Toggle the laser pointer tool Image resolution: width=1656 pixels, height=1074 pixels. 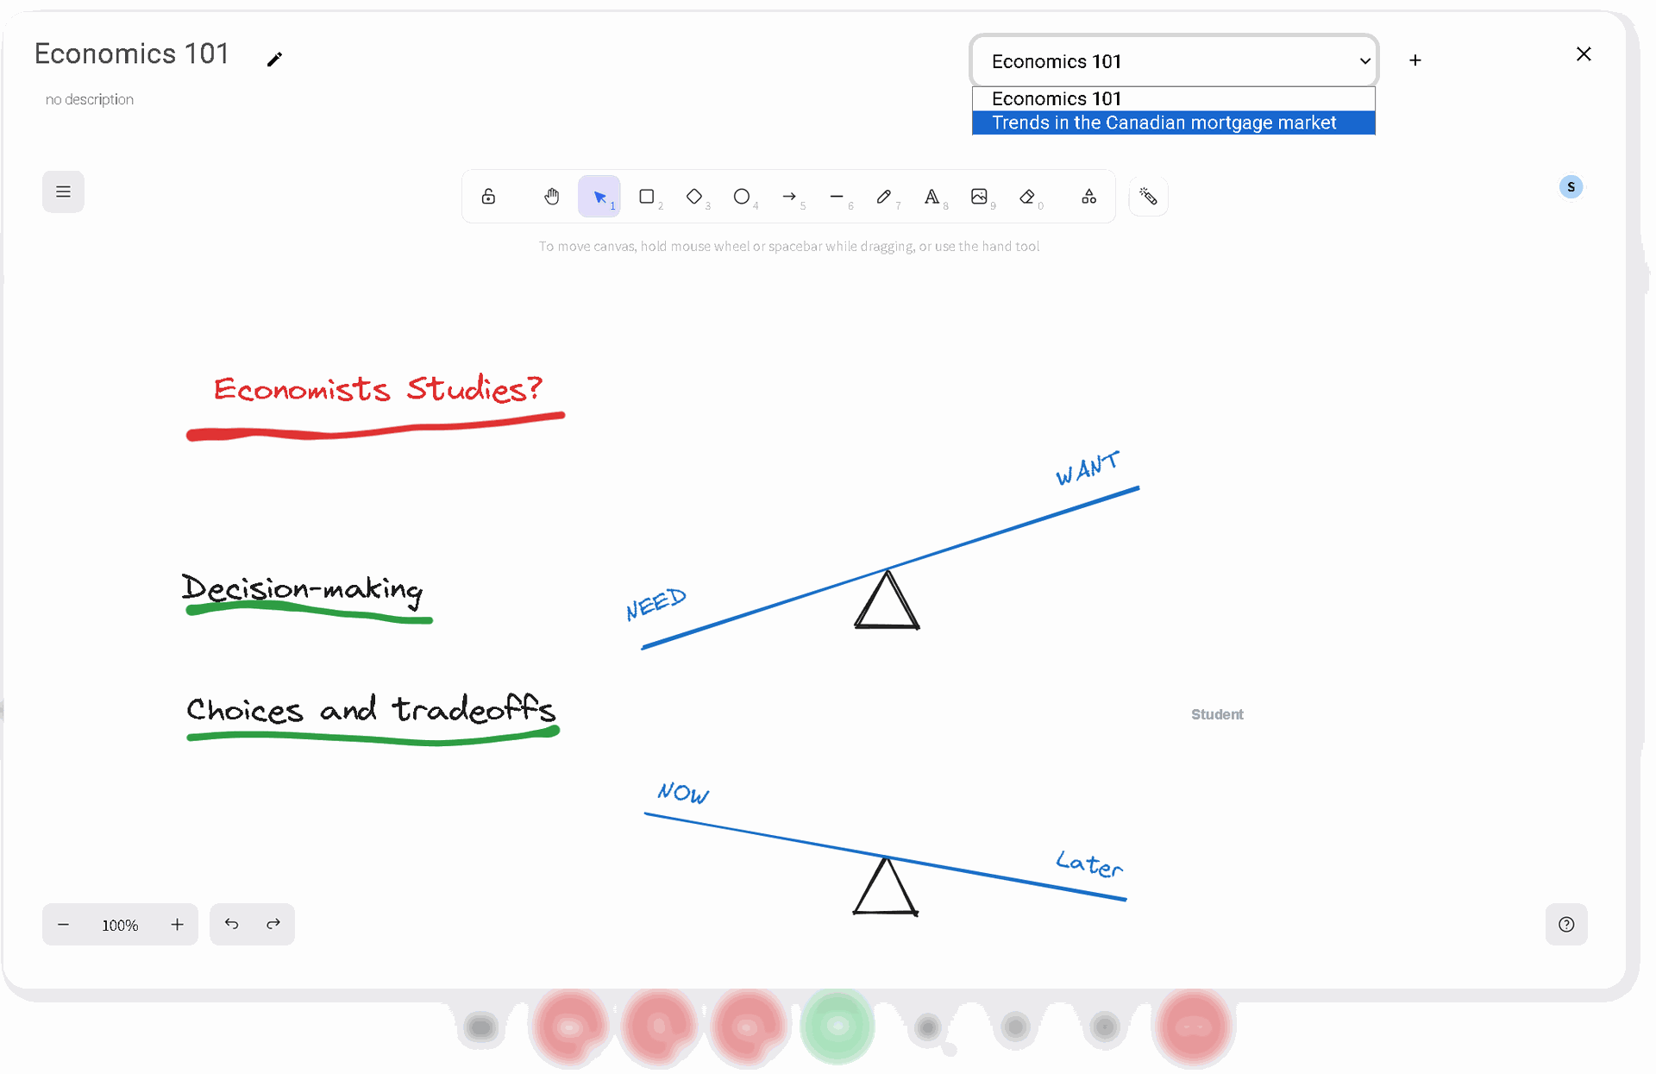coord(1148,197)
